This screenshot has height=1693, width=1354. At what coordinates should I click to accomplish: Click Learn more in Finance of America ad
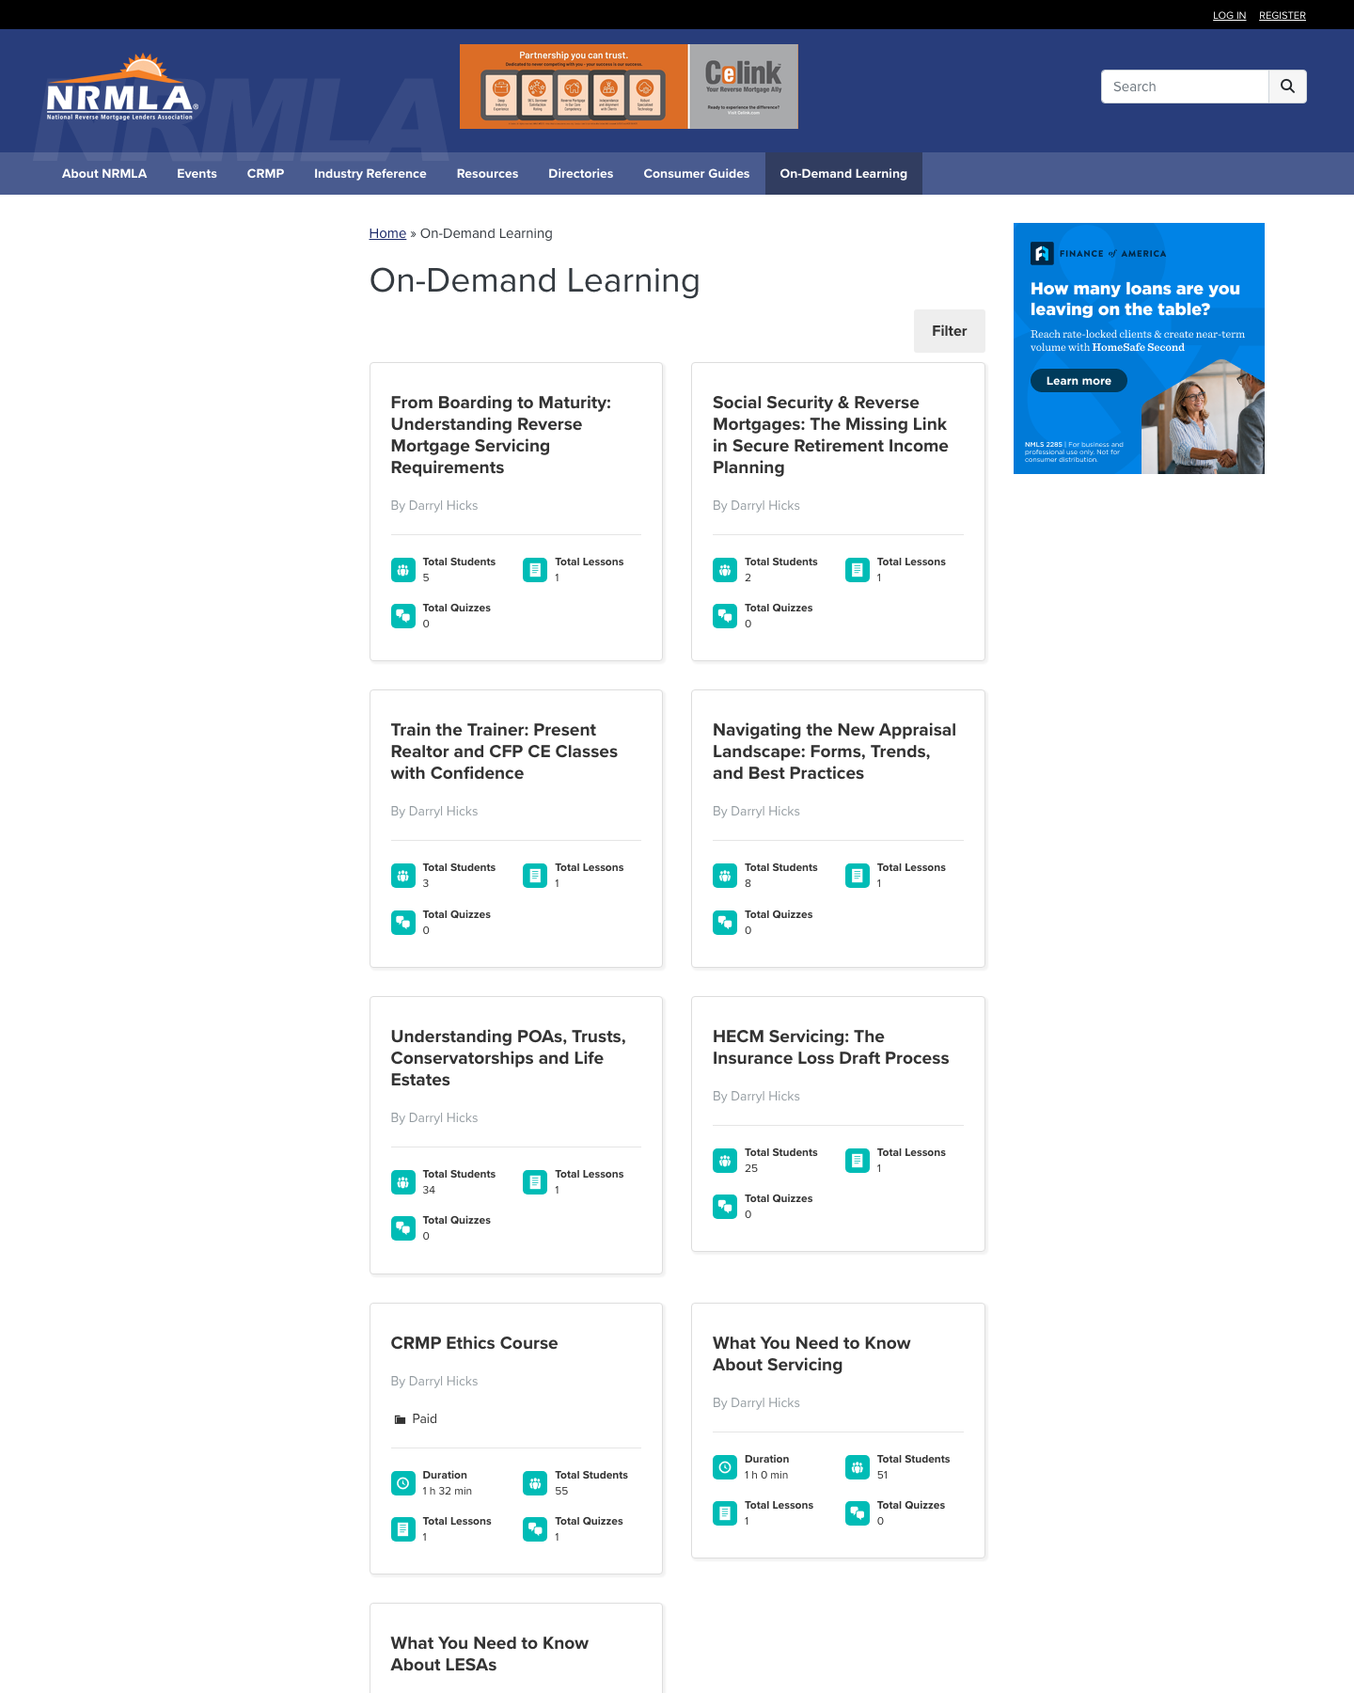tap(1078, 381)
